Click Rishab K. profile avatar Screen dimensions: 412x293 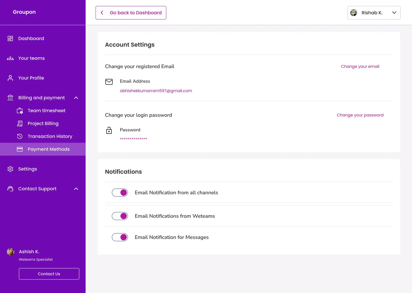point(354,13)
